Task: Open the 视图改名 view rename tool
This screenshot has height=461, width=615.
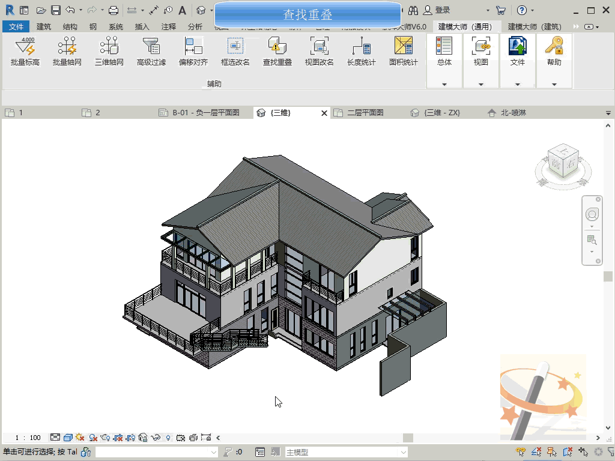Action: tap(320, 52)
